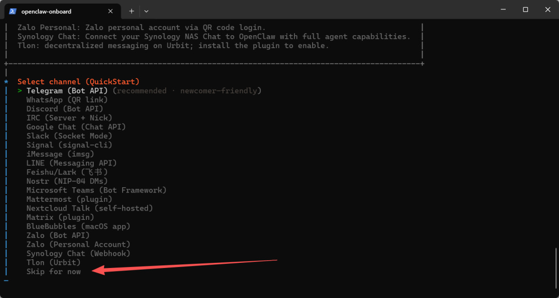Image resolution: width=559 pixels, height=298 pixels.
Task: Choose the WhatsApp (QR link) option
Action: [x=67, y=100]
